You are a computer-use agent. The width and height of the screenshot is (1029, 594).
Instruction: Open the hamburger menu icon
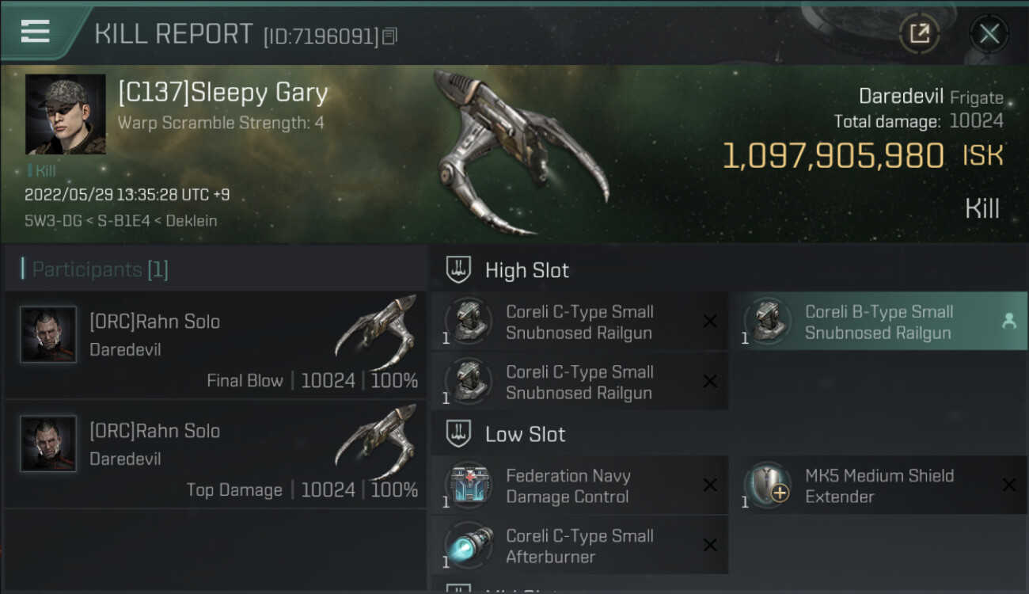[x=35, y=32]
